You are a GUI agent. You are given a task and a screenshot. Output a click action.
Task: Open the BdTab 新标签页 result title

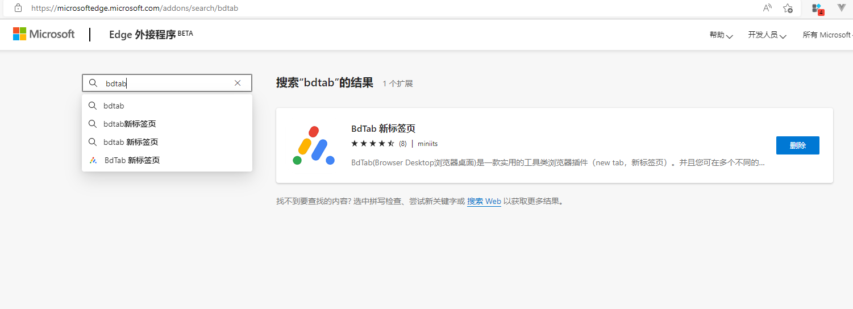[x=383, y=128]
